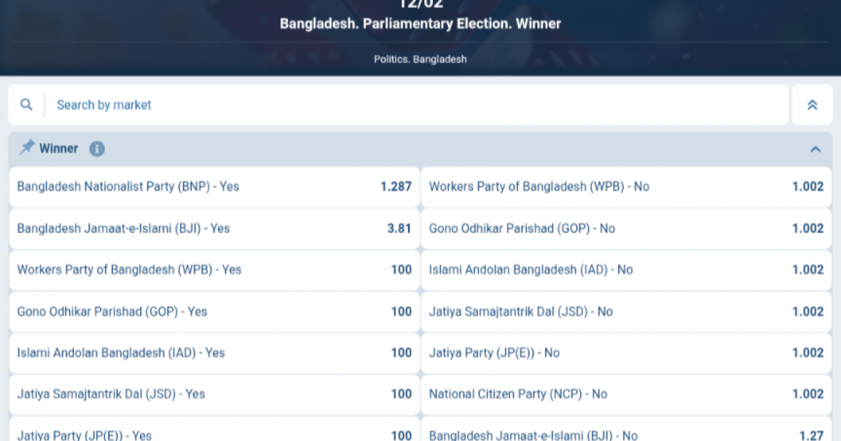Choose Gono Odhikar Parishad Yes at 100
Viewport: 841px width, 441px height.
[x=210, y=311]
